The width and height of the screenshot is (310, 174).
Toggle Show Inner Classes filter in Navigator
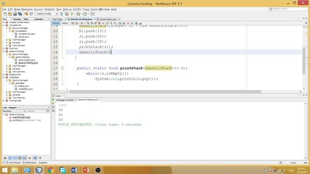click(x=25, y=158)
